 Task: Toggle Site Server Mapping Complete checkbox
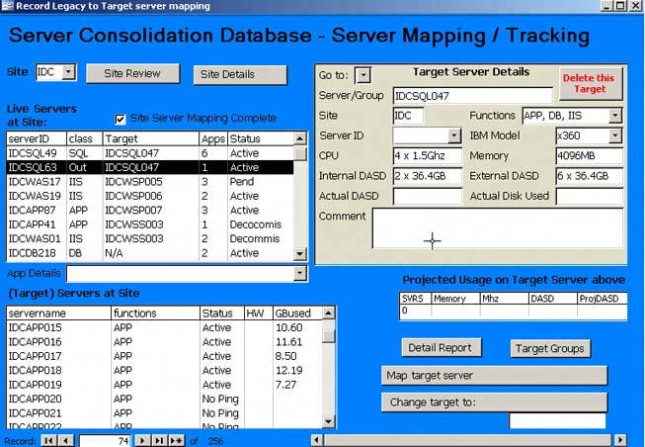click(x=121, y=118)
